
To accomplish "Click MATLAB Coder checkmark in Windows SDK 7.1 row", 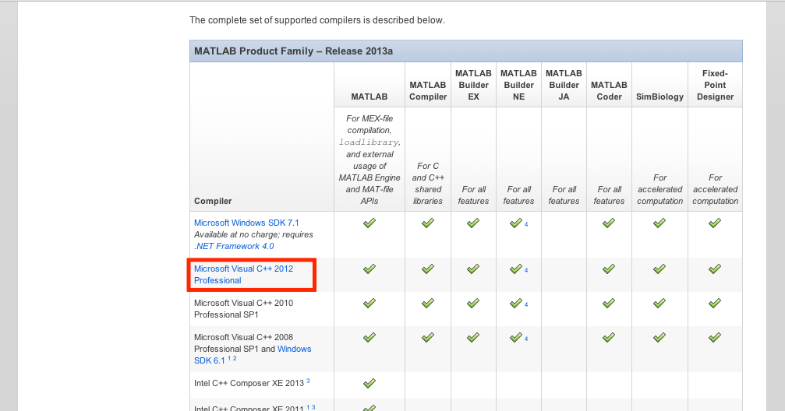I will [609, 223].
